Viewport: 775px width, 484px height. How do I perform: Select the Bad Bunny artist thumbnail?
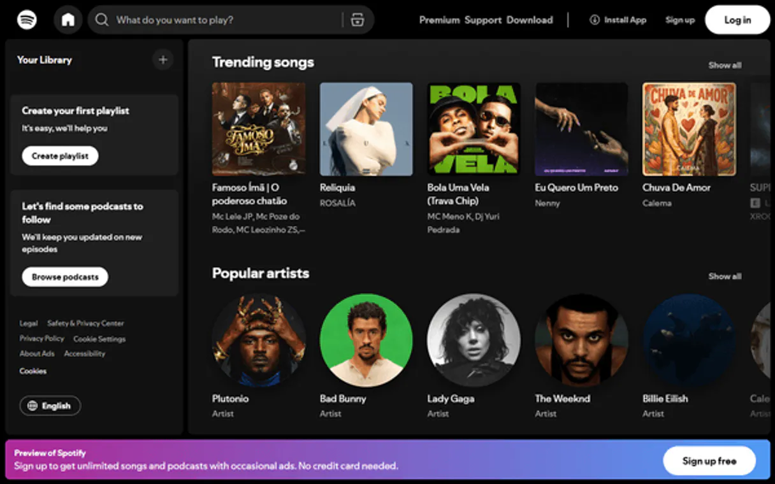366,341
